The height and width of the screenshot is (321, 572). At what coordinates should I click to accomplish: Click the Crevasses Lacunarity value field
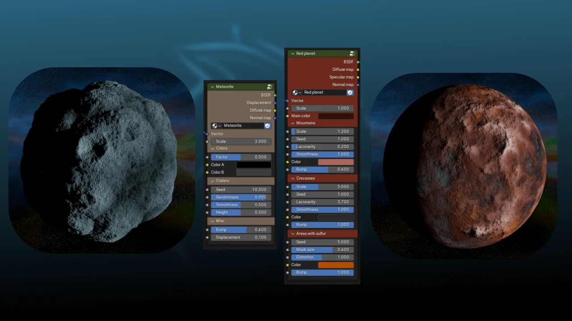tap(322, 202)
